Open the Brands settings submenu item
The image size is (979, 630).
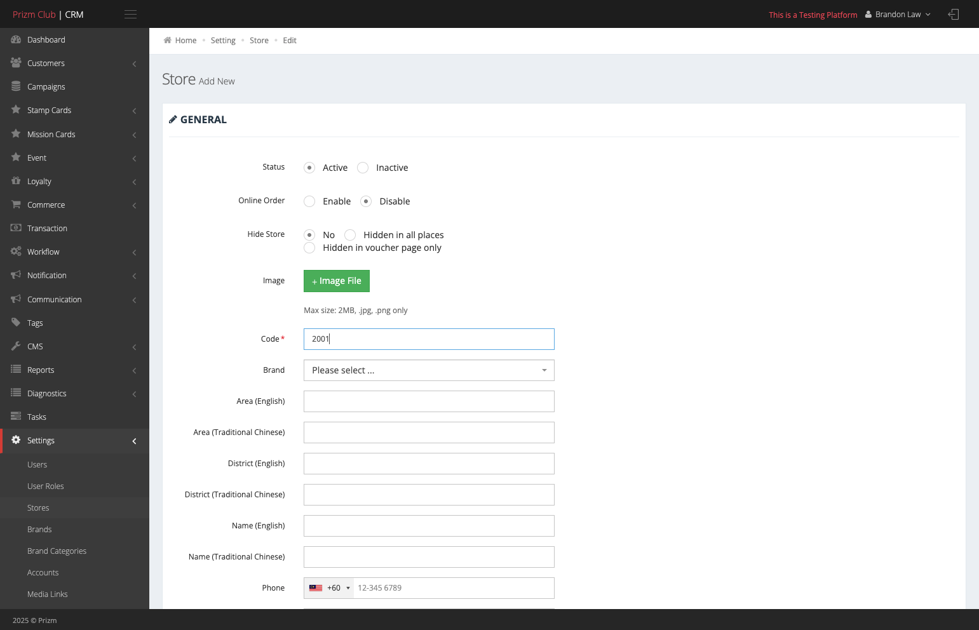coord(39,529)
